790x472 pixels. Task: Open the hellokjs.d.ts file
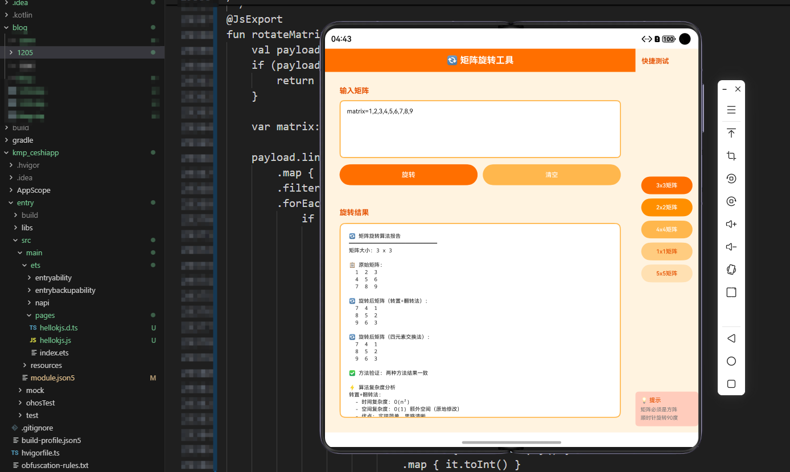point(59,328)
